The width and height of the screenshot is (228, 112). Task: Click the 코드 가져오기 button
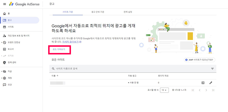click(x=59, y=50)
